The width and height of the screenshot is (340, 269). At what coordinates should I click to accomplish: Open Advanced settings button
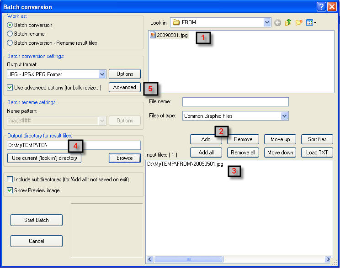point(124,87)
